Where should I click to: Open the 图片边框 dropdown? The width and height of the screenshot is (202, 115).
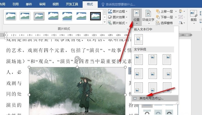coord(118,12)
